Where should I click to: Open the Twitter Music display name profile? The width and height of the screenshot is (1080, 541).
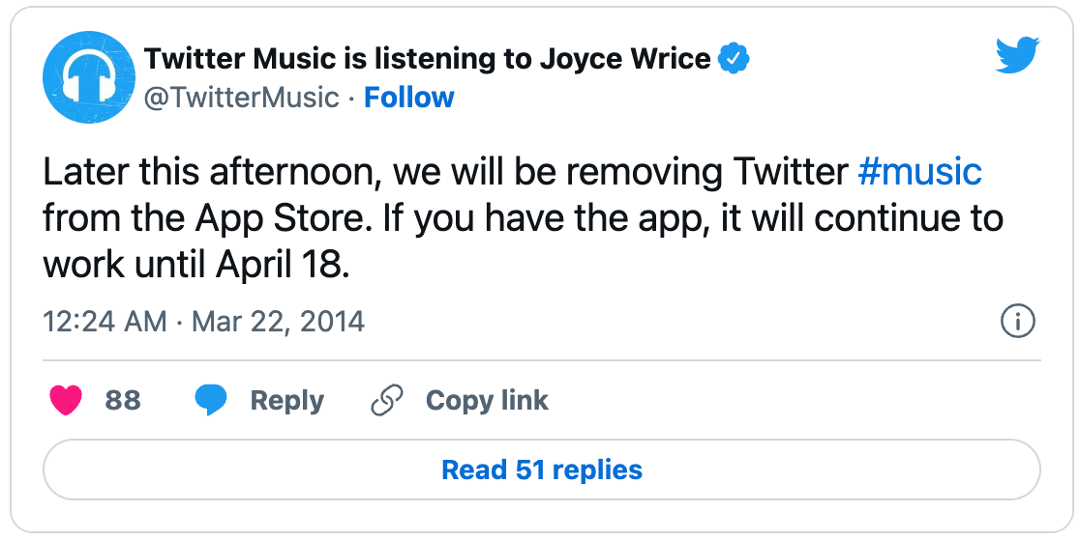427,59
